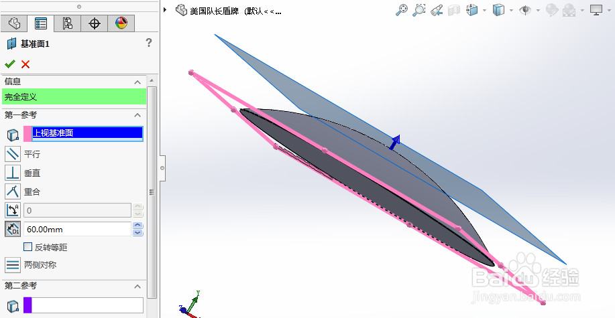Collapse the 第二参考 section
The height and width of the screenshot is (318, 615).
137,287
